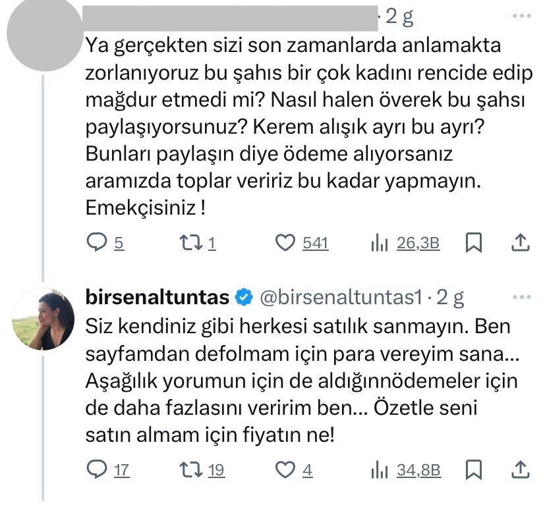The width and height of the screenshot is (545, 507).
Task: Select the reply icon under birsenaltuntas's tweet
Action: click(x=96, y=469)
